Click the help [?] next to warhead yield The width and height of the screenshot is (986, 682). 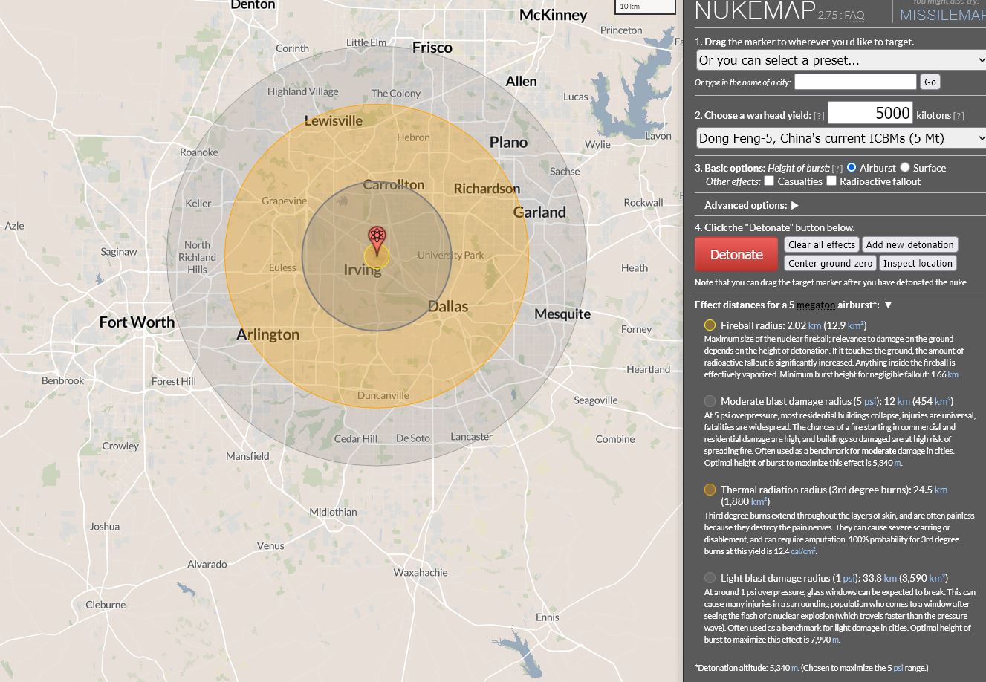819,116
